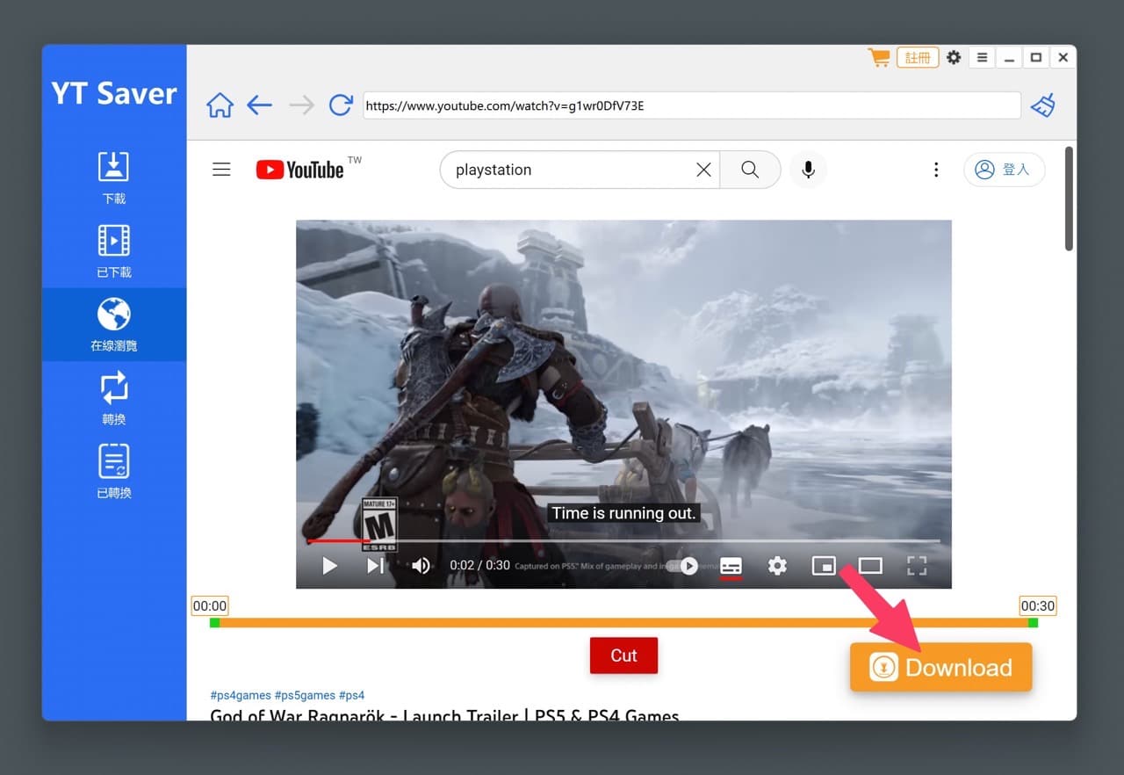The width and height of the screenshot is (1124, 775).
Task: Click the 註冊 register button
Action: tap(918, 58)
